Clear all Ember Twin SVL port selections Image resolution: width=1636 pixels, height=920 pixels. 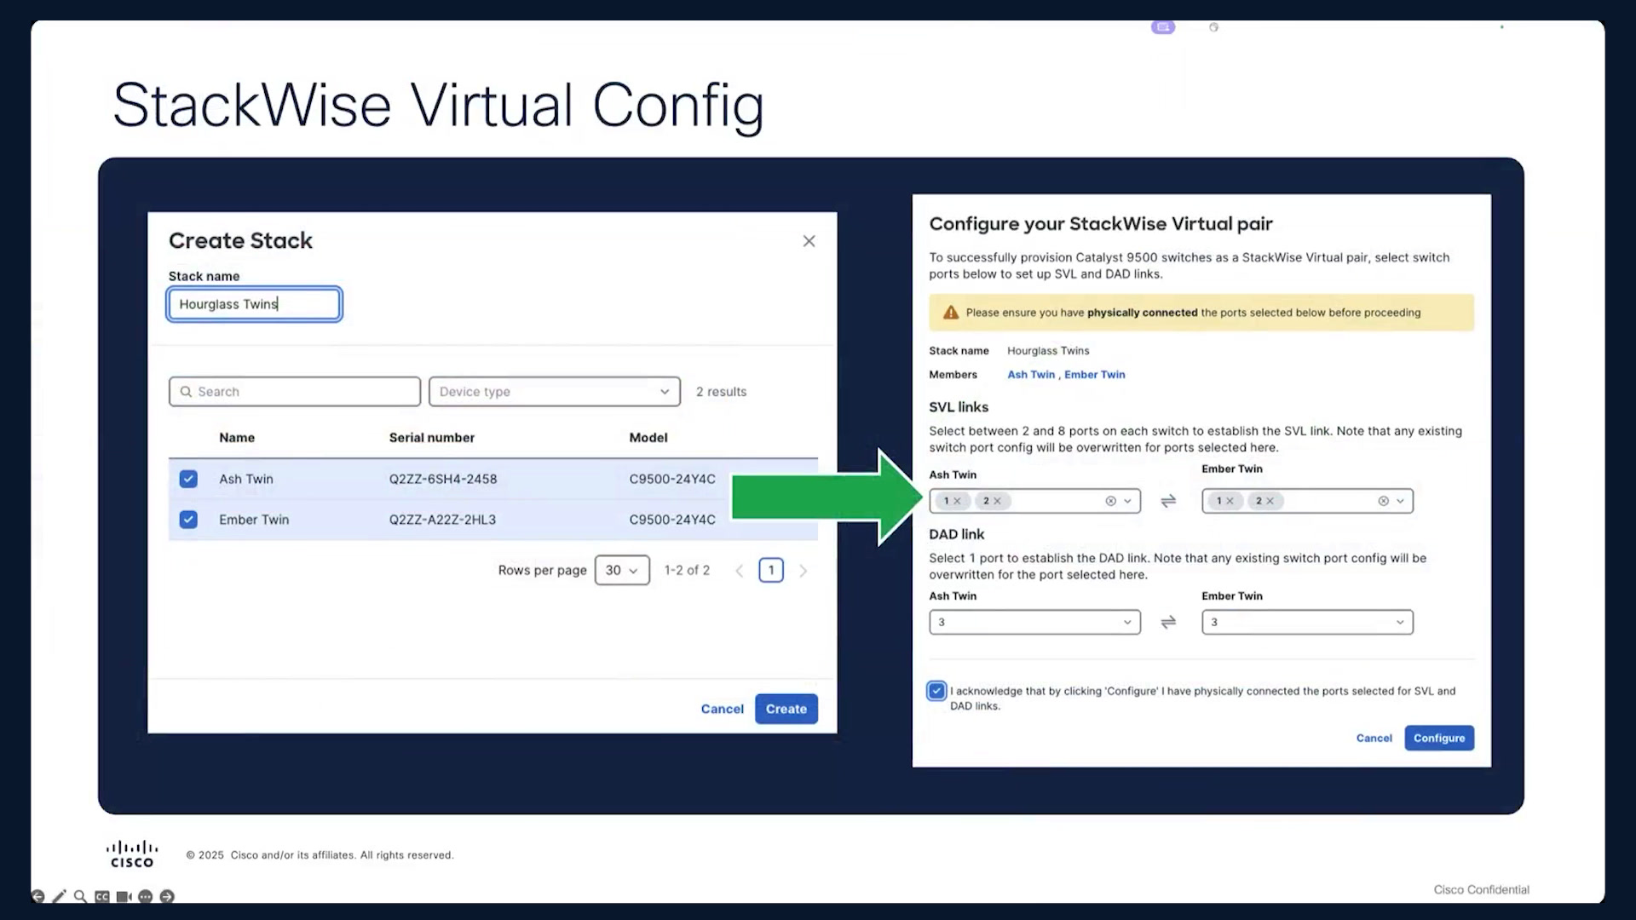click(x=1383, y=501)
